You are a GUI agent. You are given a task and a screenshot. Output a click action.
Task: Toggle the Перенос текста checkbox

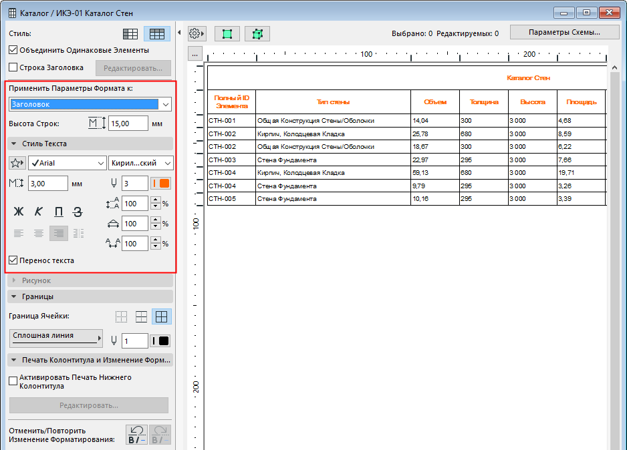coord(13,260)
